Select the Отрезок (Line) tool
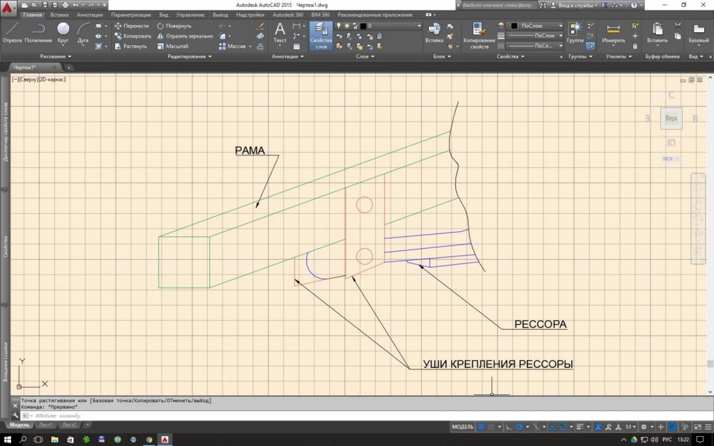Image resolution: width=714 pixels, height=446 pixels. 12,32
